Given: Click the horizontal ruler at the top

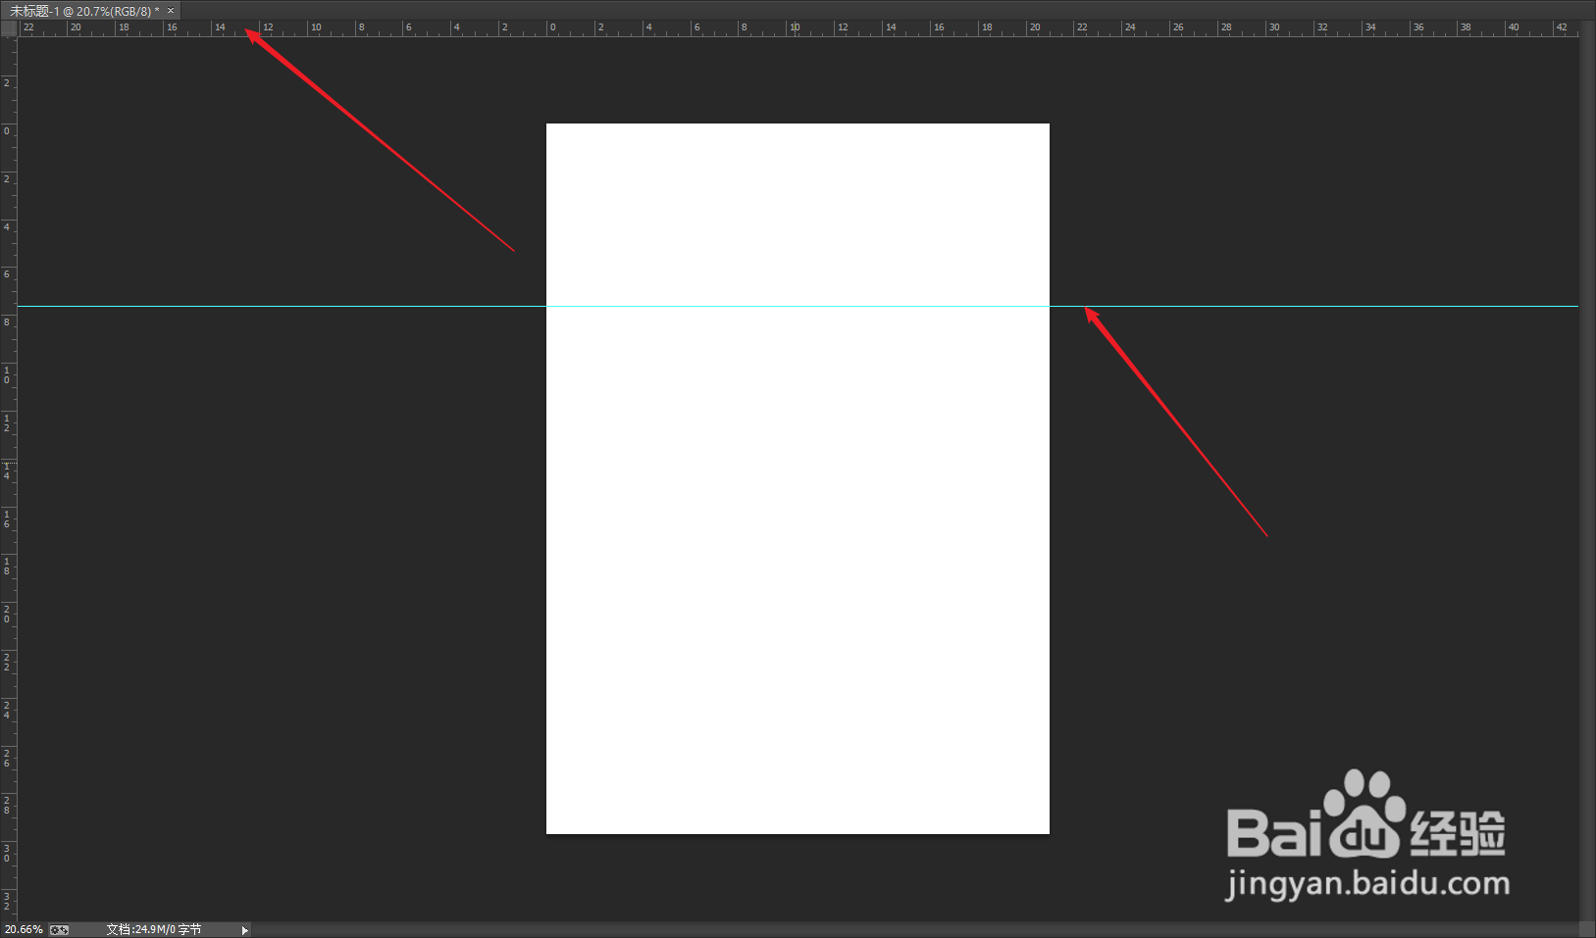Looking at the screenshot, I should pyautogui.click(x=798, y=28).
